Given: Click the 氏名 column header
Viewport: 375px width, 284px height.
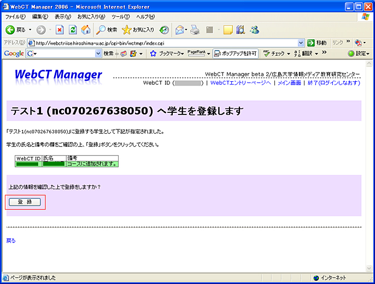Looking at the screenshot, I should pyautogui.click(x=54, y=158).
